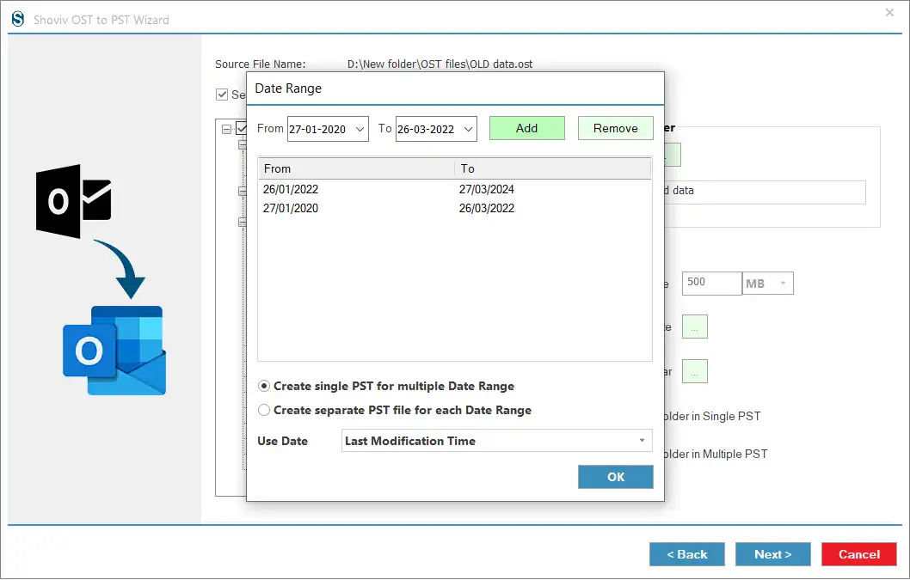
Task: Click the new Outlook PST icon
Action: point(114,351)
